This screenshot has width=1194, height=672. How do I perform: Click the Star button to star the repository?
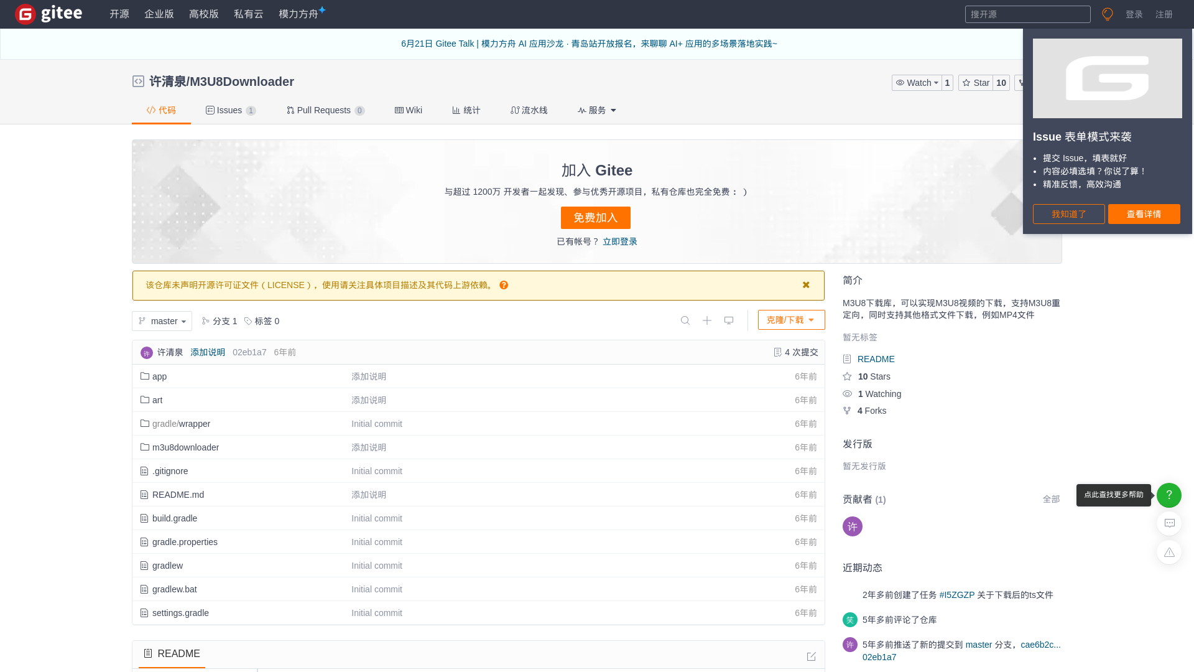click(976, 83)
